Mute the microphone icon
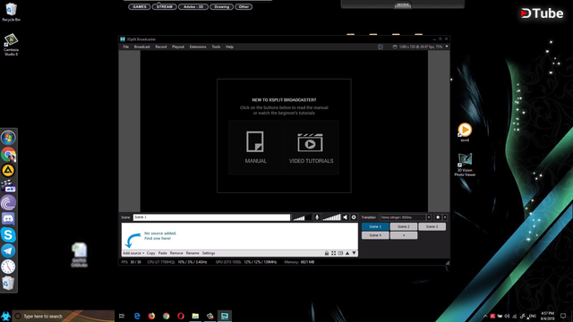Screen dimensions: 573x322 tap(317, 217)
